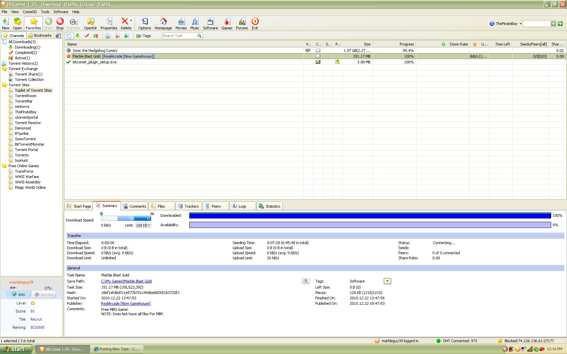Click the publisher RealArcade [Now Gamehouse] link
Screen dimensions: 567x354
[x=126, y=303]
